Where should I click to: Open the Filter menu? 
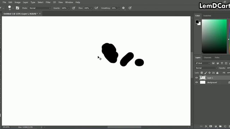tap(48, 3)
